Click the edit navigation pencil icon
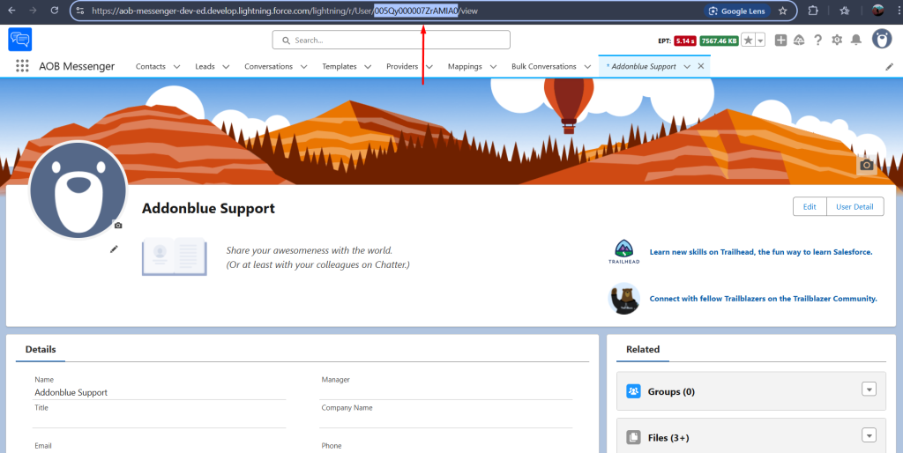 tap(890, 67)
